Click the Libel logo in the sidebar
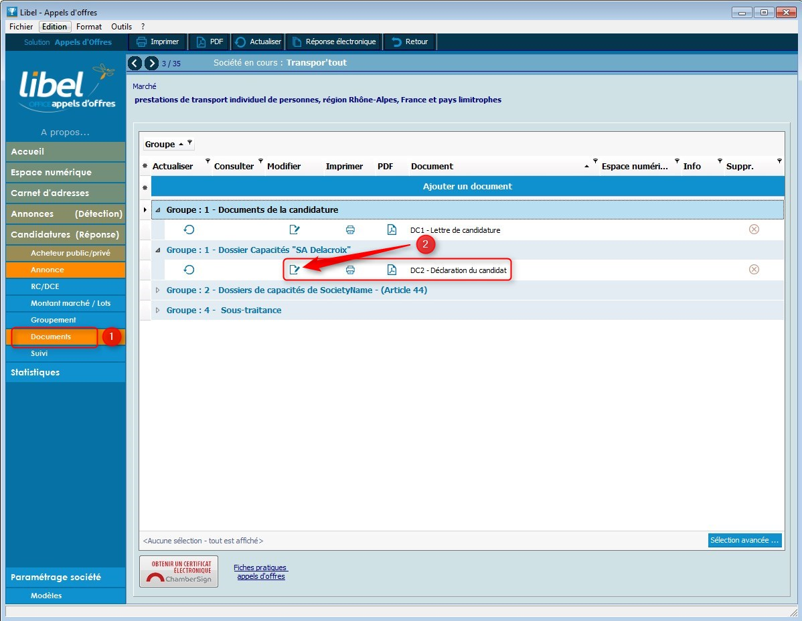The image size is (802, 621). [x=67, y=88]
